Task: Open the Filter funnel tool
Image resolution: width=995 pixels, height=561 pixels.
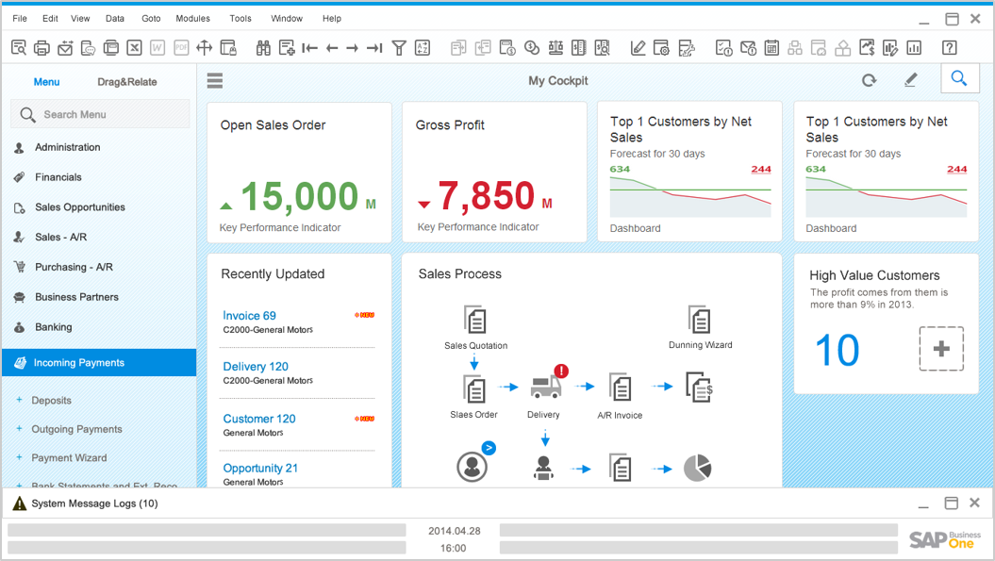Action: tap(399, 48)
